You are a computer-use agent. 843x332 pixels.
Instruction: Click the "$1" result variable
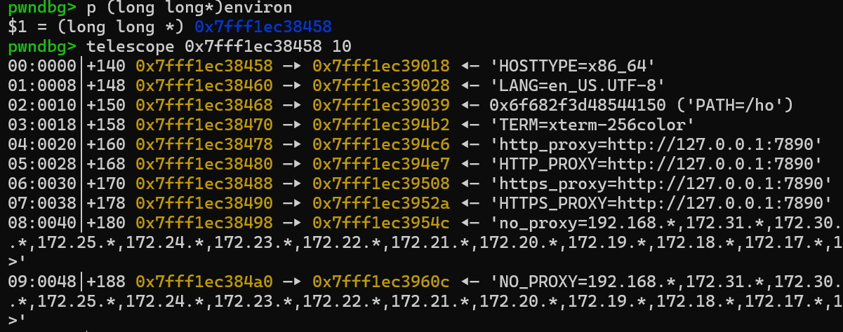17,27
